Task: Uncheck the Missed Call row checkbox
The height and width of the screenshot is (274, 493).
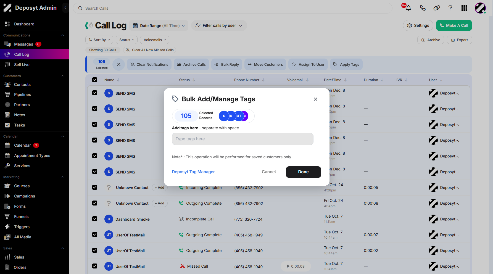Action: point(95,266)
